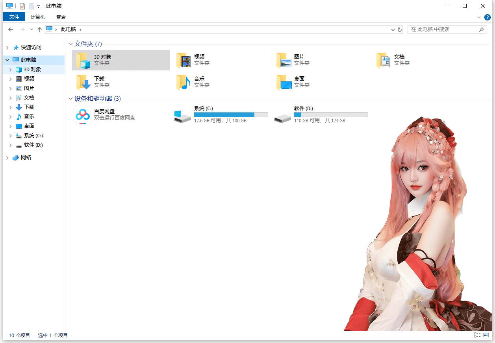The width and height of the screenshot is (495, 343).
Task: Expand the ribbon using the chevron
Action: [479, 17]
